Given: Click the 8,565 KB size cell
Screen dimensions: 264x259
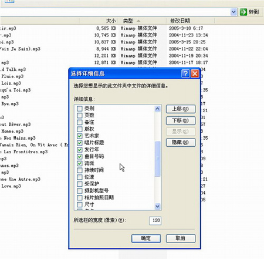Looking at the screenshot, I should [x=106, y=28].
